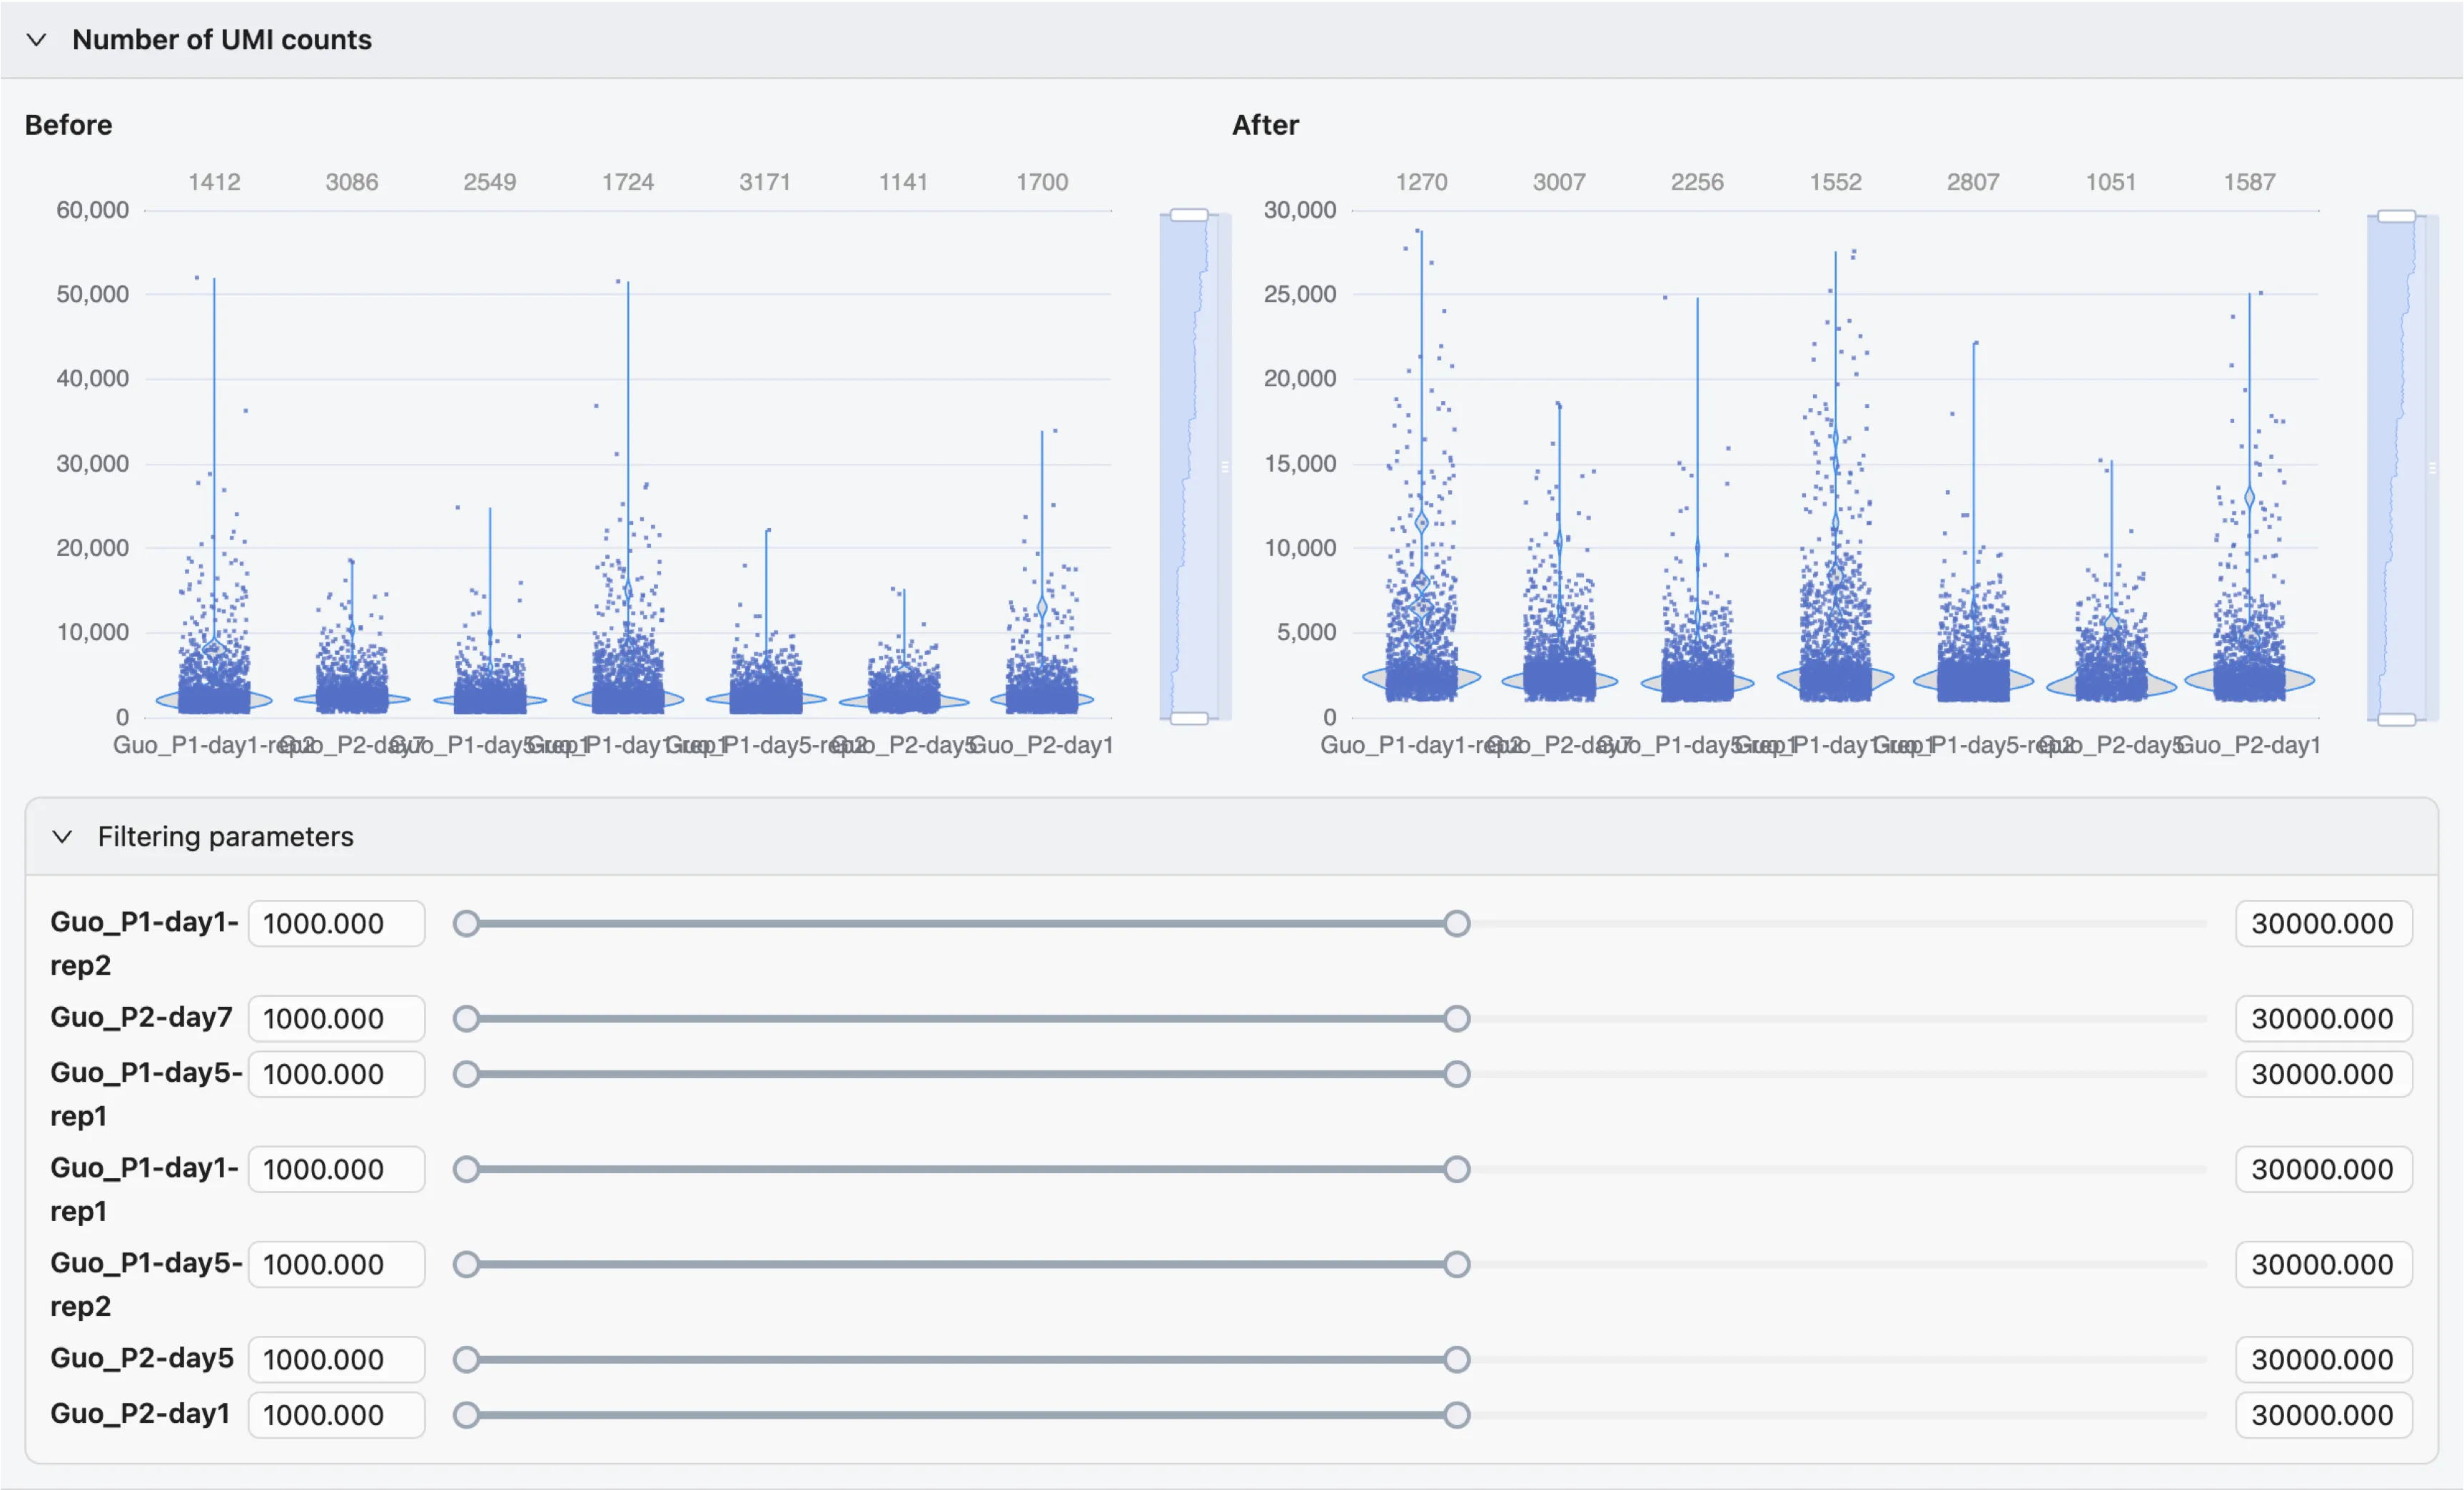Click top handle of Before chart zoom bar
Image resolution: width=2464 pixels, height=1490 pixels.
(1189, 215)
